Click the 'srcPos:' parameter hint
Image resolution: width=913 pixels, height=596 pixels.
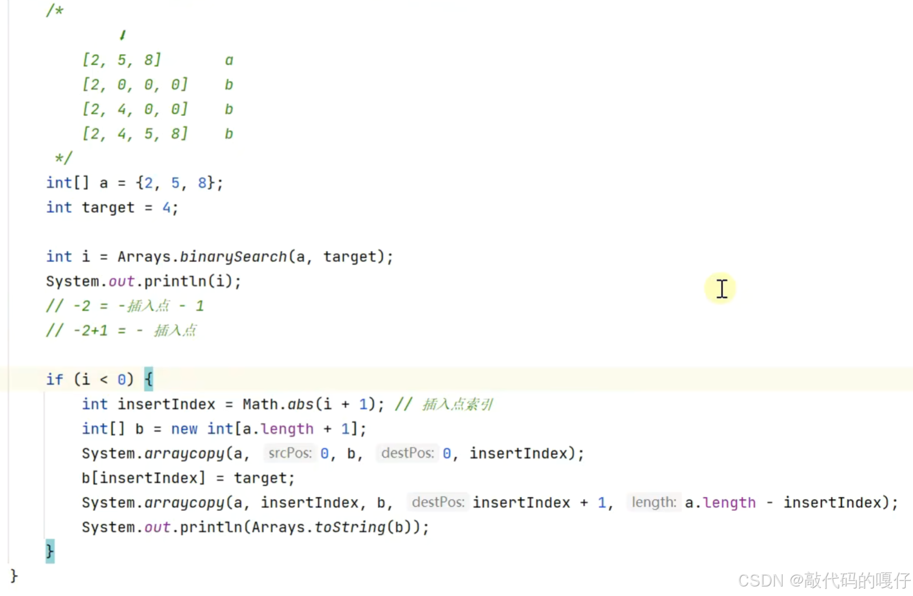pos(290,453)
